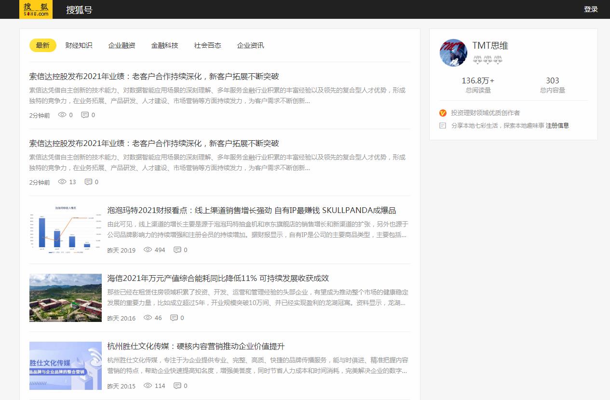Click the 昨天 20:15 timestamp

pyautogui.click(x=122, y=386)
